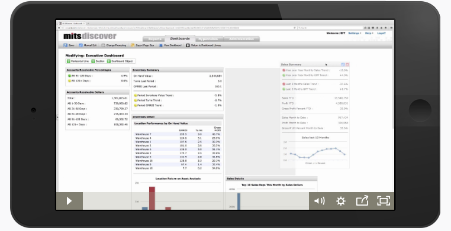Open the Hypercubes tab
The height and width of the screenshot is (231, 451).
[x=208, y=39]
